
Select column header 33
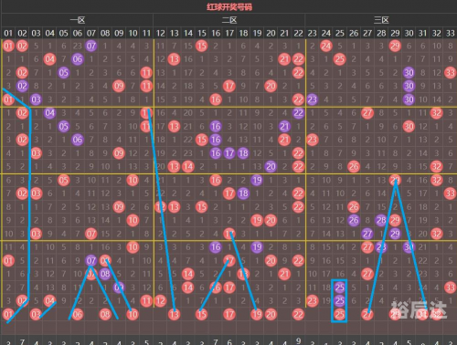(451, 33)
